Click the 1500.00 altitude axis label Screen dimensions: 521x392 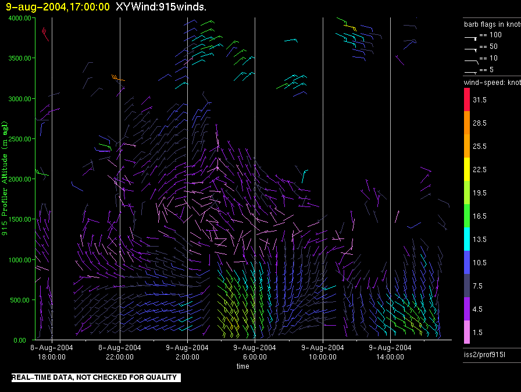20,219
